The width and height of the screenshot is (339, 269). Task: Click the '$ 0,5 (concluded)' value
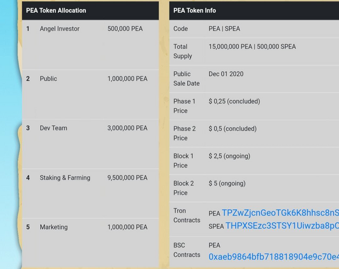(233, 128)
